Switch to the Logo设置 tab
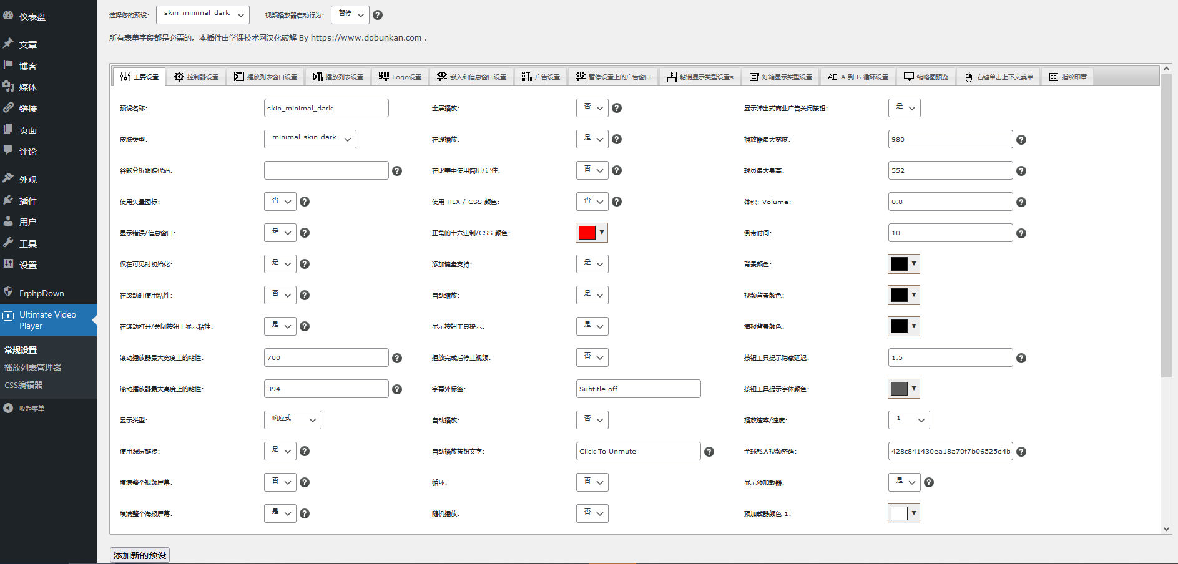Screen dimensions: 1178x564 pyautogui.click(x=400, y=77)
